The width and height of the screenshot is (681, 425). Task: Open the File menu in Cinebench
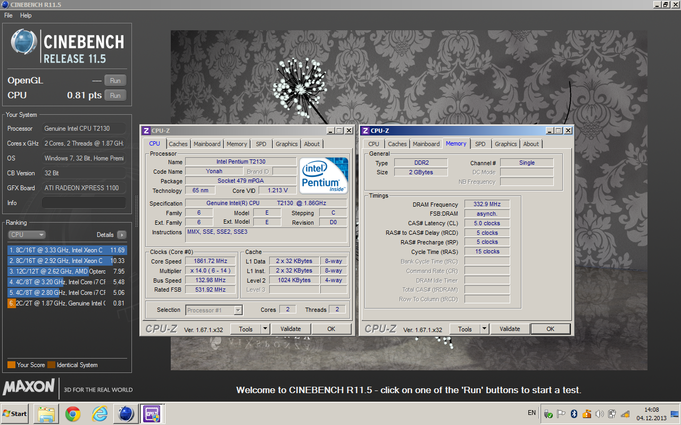point(9,15)
